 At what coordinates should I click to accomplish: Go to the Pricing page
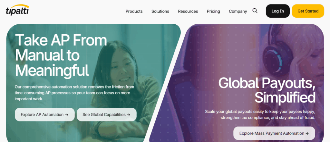tap(213, 11)
